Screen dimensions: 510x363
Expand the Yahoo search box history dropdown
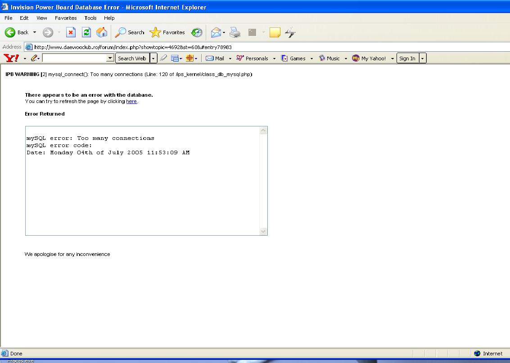(110, 58)
